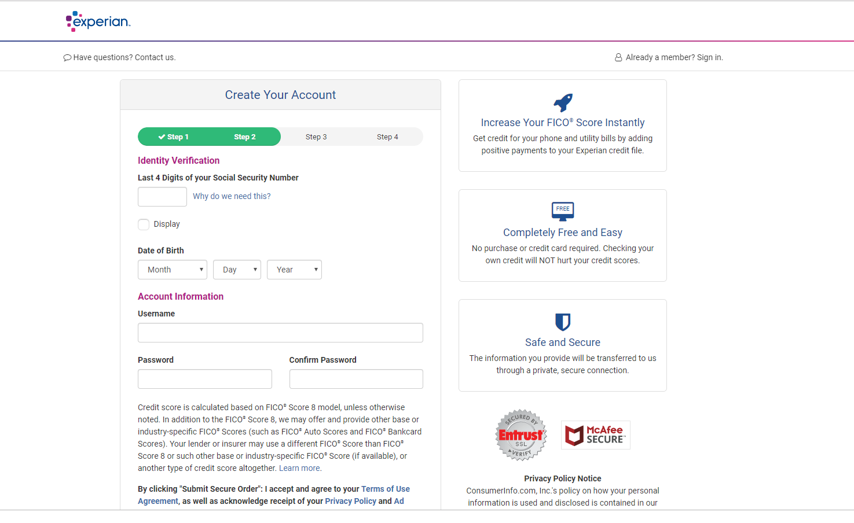Focus the Confirm Password input field
Image resolution: width=854 pixels, height=523 pixels.
click(356, 379)
